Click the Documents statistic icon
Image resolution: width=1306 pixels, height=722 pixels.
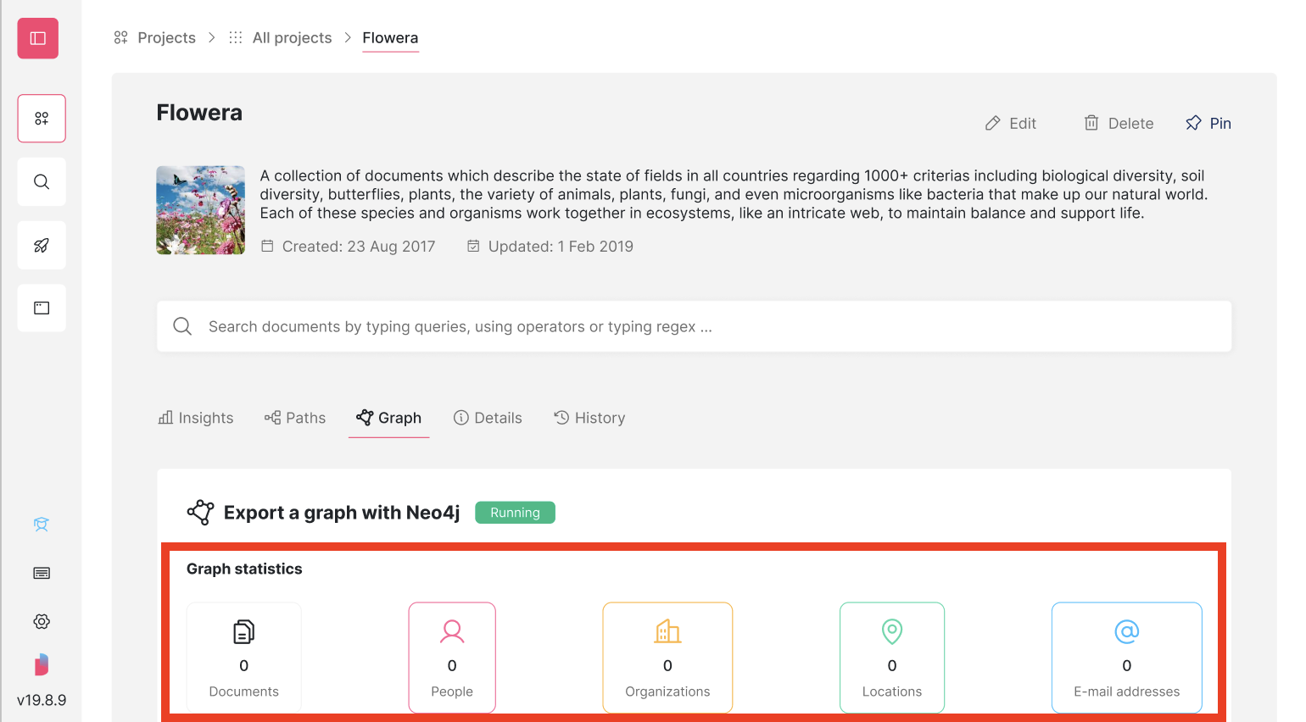click(243, 630)
